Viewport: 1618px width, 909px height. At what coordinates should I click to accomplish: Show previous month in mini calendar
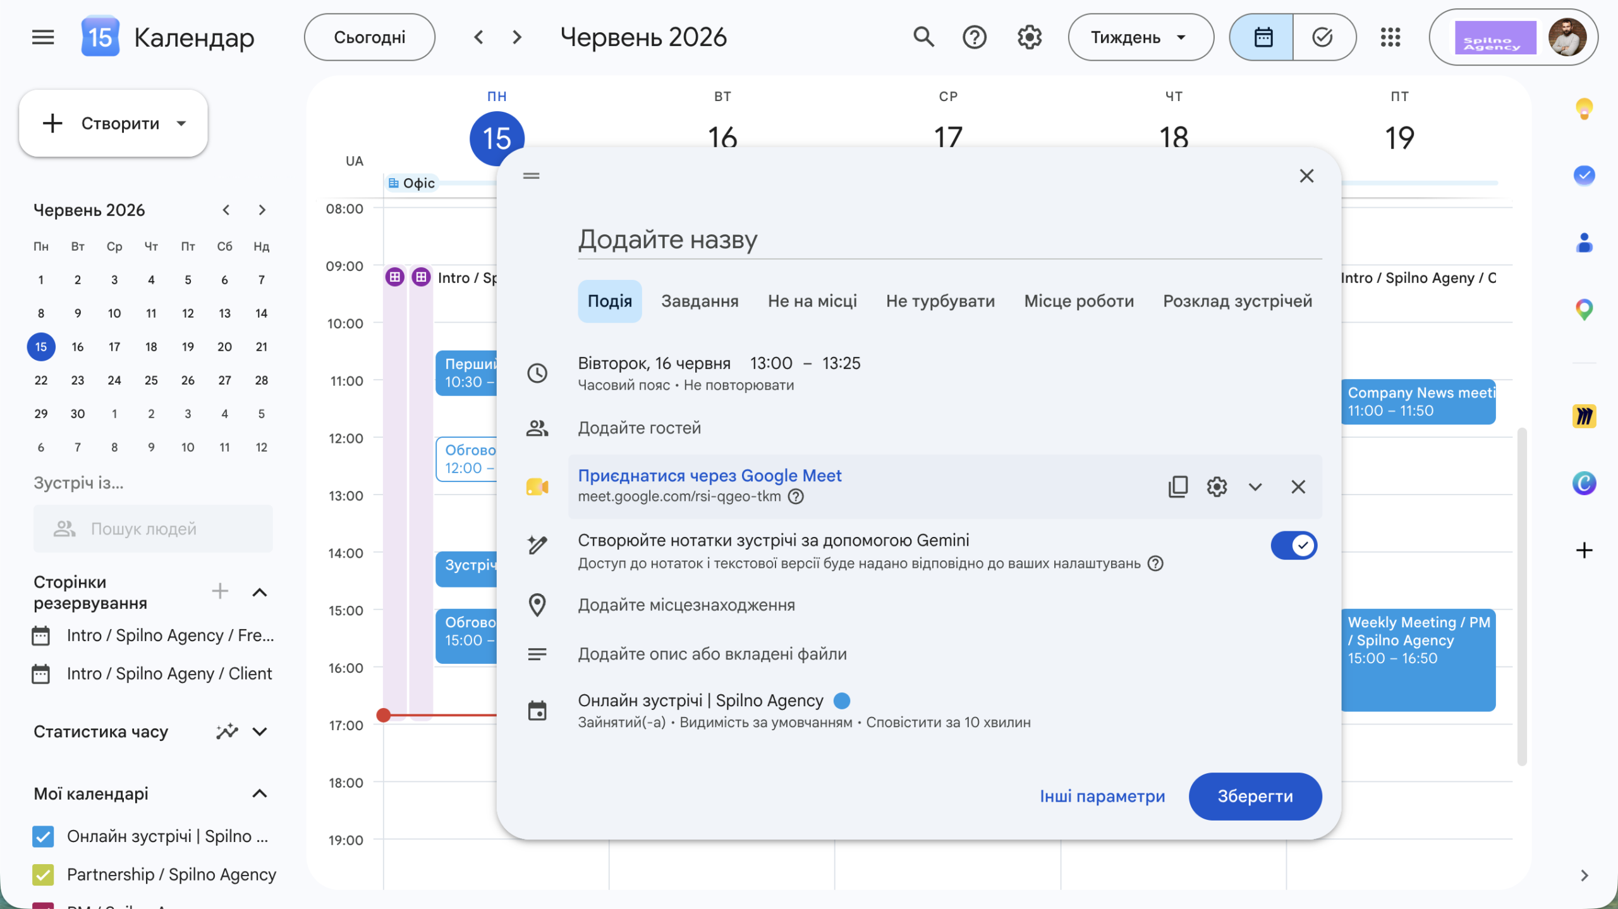coord(226,210)
